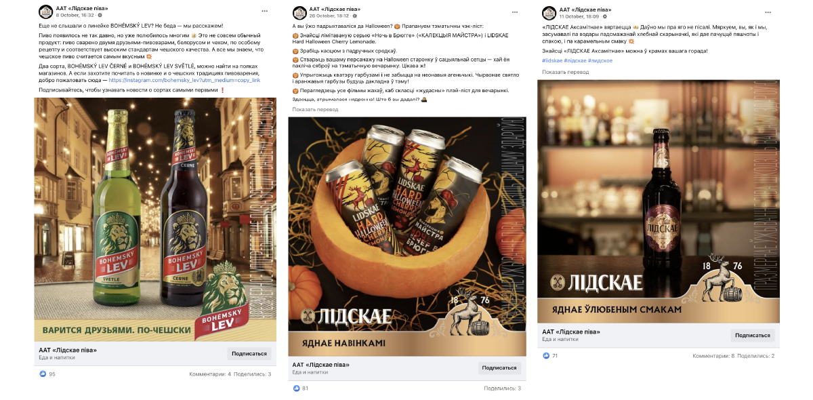Click page avatar on 8 October post
The image size is (813, 400).
[45, 12]
